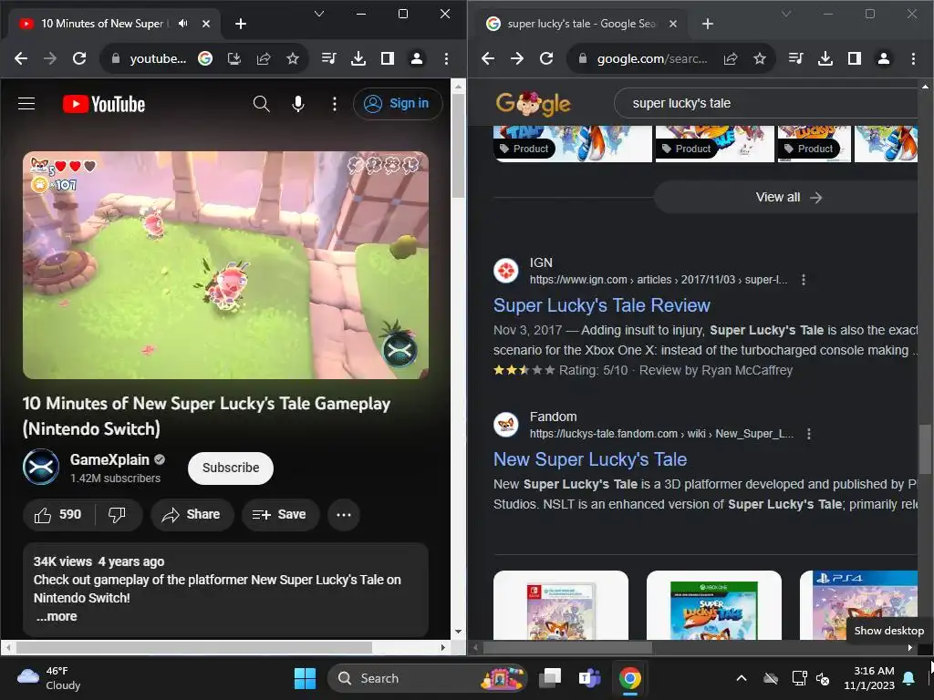
Task: Open more actions ellipsis under the video
Action: pos(344,515)
